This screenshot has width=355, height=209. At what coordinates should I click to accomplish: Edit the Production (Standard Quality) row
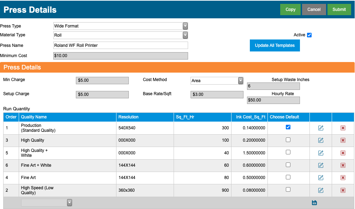(x=320, y=128)
